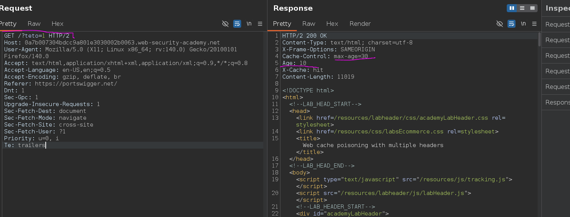The width and height of the screenshot is (570, 217).
Task: Click the Age: 10 response header
Action: (x=294, y=63)
